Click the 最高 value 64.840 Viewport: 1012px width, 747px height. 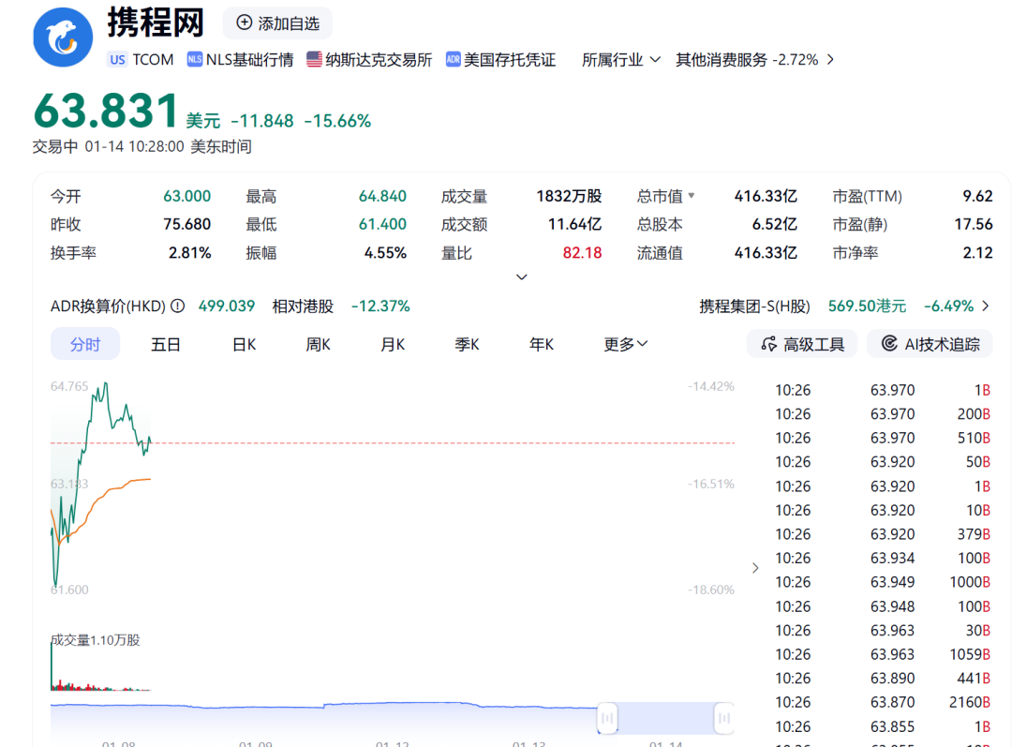point(382,196)
